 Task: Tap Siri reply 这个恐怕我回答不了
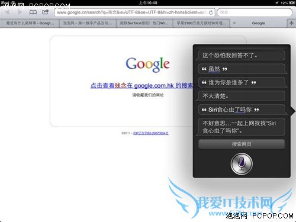coord(241,55)
